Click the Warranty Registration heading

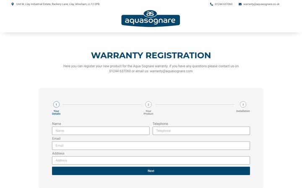[x=151, y=56]
